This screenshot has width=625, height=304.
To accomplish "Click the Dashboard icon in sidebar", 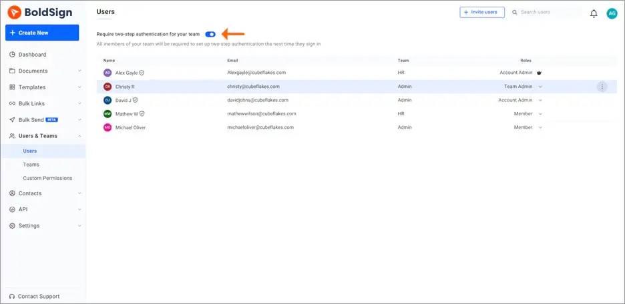I will point(12,55).
